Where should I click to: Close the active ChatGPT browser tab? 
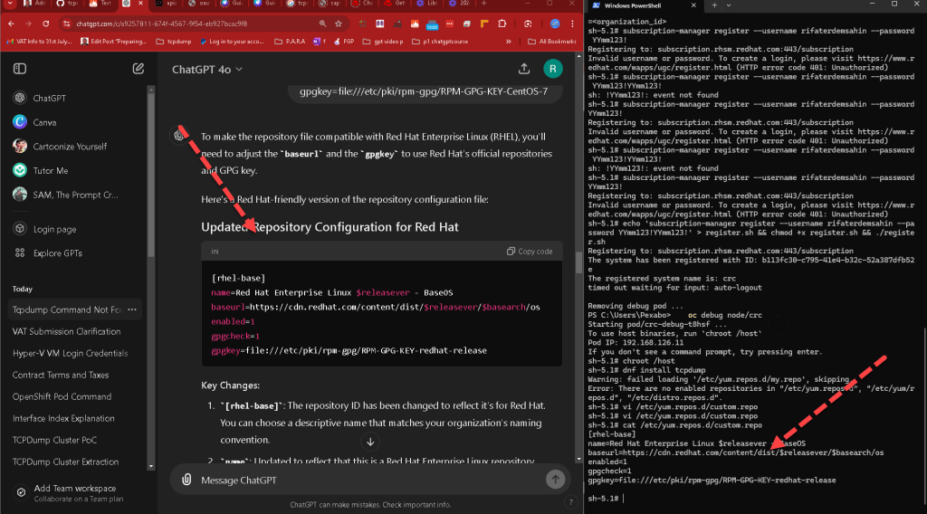point(140,4)
